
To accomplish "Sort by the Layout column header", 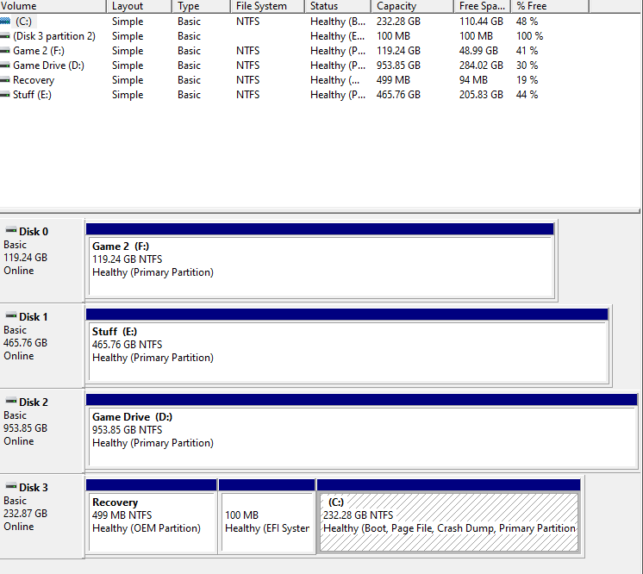I will click(139, 6).
